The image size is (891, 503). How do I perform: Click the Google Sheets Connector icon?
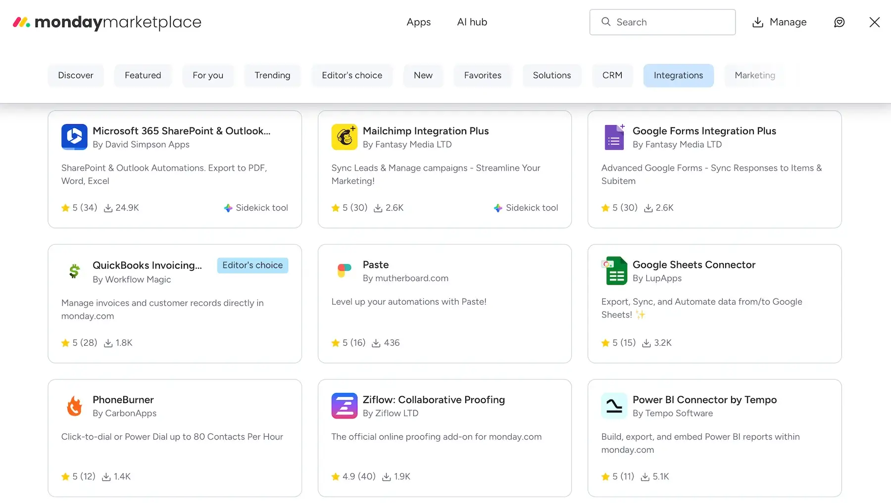614,271
